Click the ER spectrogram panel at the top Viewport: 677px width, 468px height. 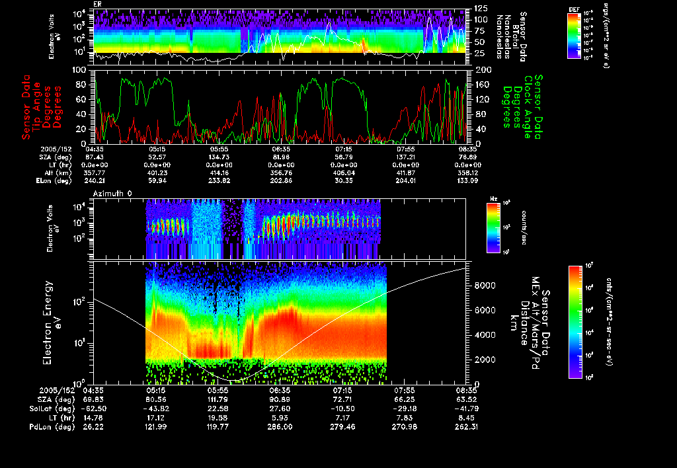280,37
